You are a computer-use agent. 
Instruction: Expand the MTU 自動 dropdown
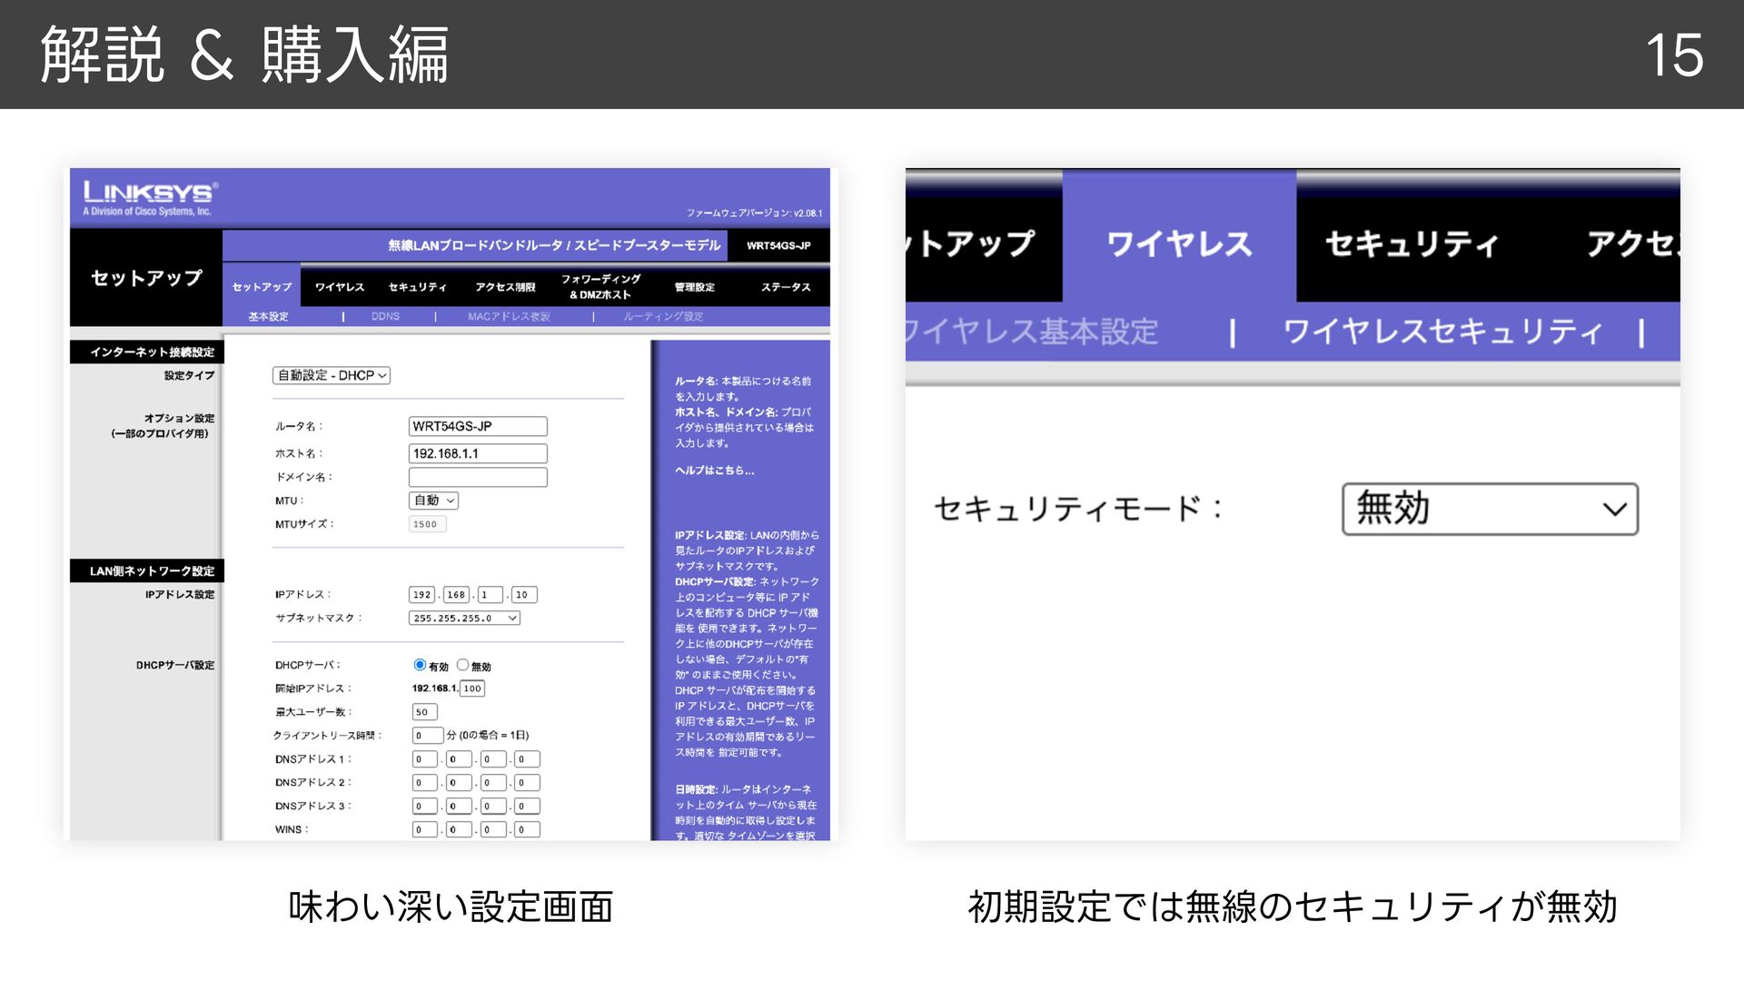(x=434, y=500)
